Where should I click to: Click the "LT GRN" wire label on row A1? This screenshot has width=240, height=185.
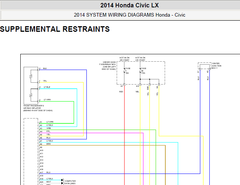pos(50,122)
